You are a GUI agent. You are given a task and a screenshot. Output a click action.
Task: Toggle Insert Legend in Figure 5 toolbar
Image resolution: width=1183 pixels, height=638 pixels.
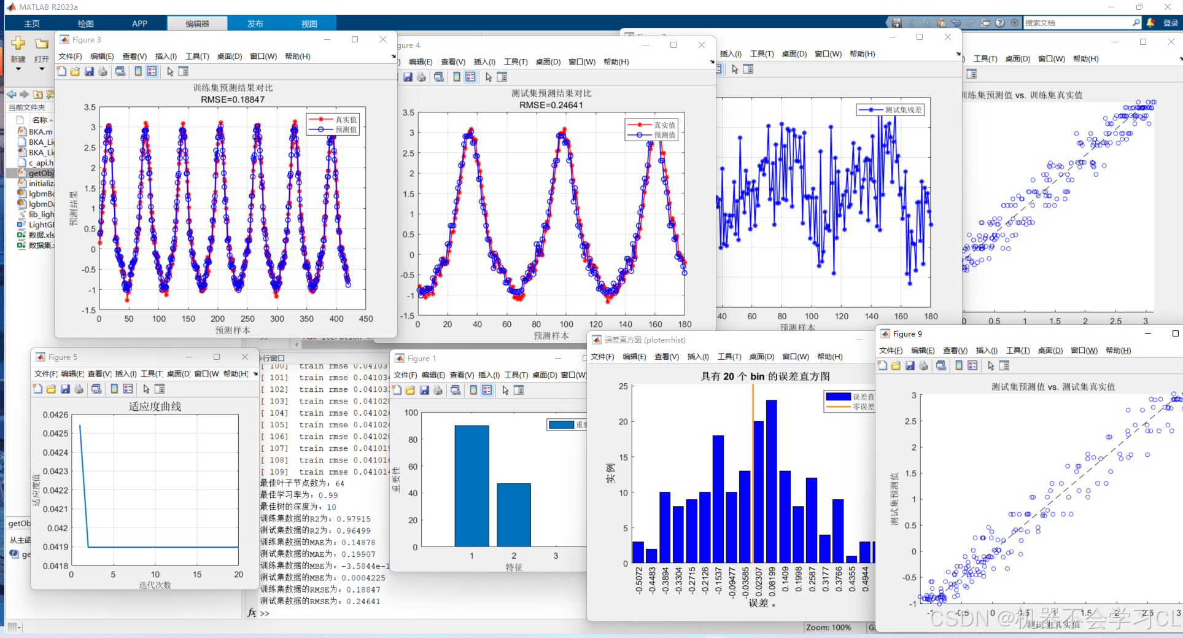tap(128, 389)
